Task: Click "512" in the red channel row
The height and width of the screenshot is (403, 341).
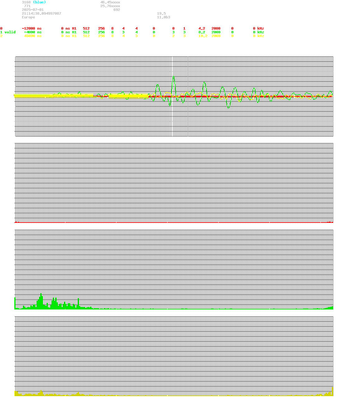Action: click(86, 29)
